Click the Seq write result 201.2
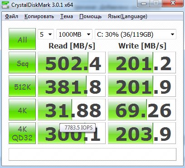The height and width of the screenshot is (168, 185). point(142,62)
